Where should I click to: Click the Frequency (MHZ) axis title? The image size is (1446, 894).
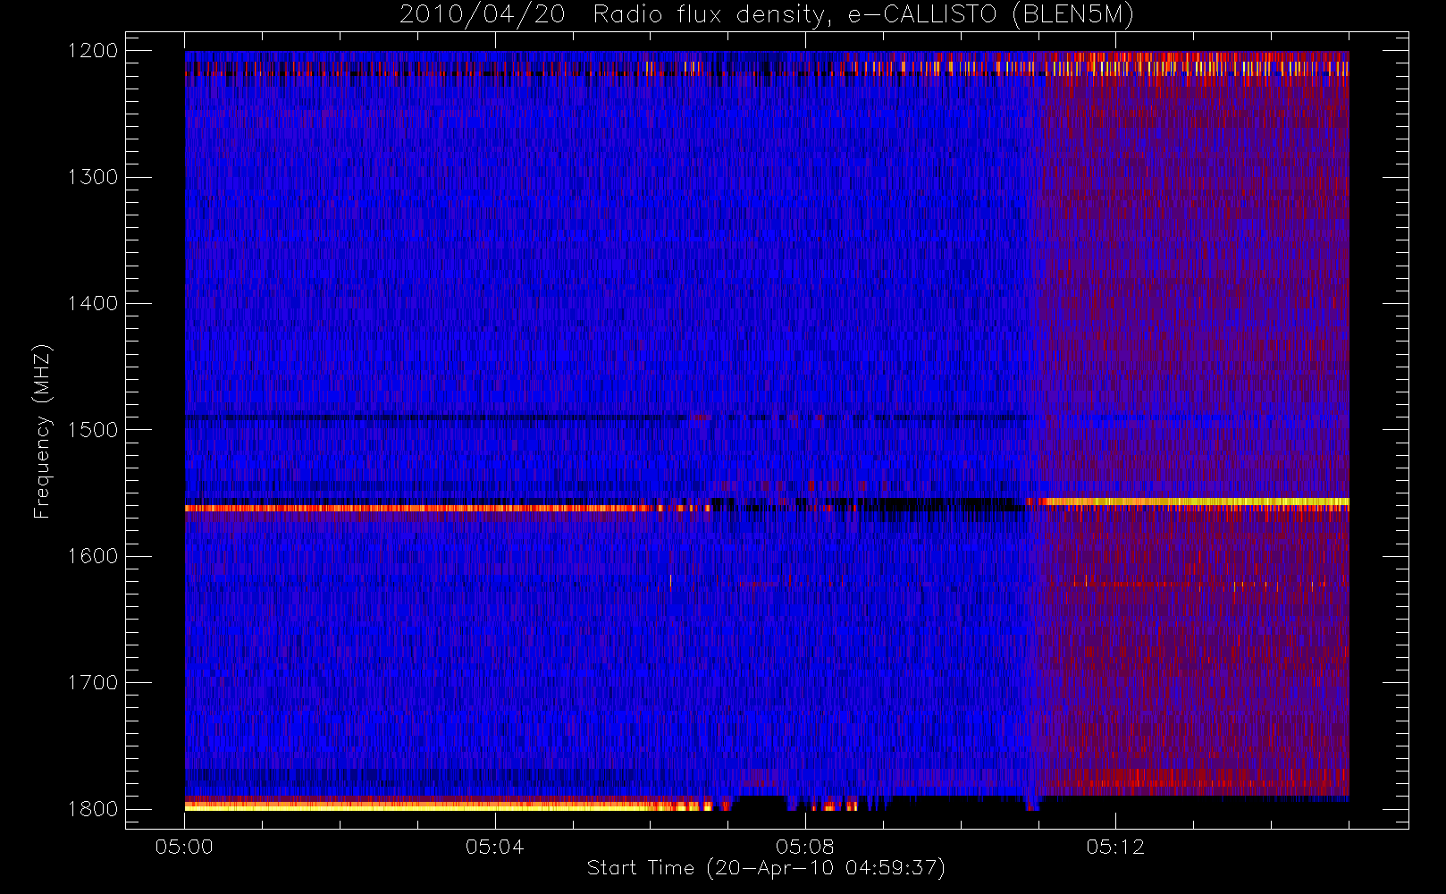click(42, 431)
